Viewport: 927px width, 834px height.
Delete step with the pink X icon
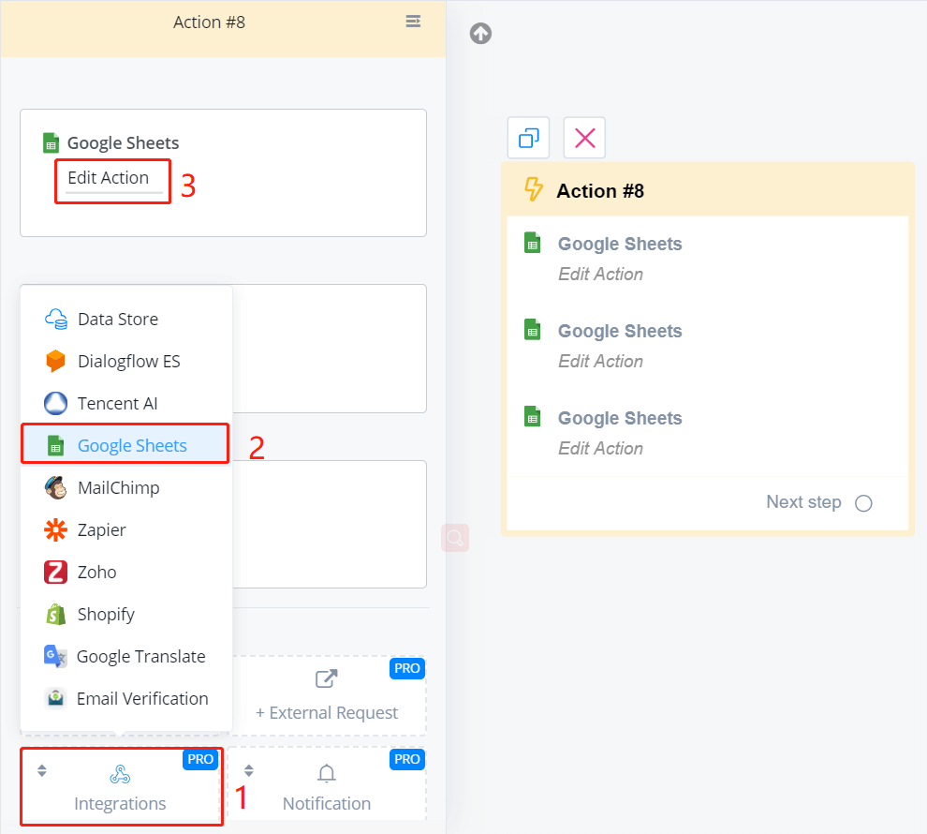click(584, 138)
